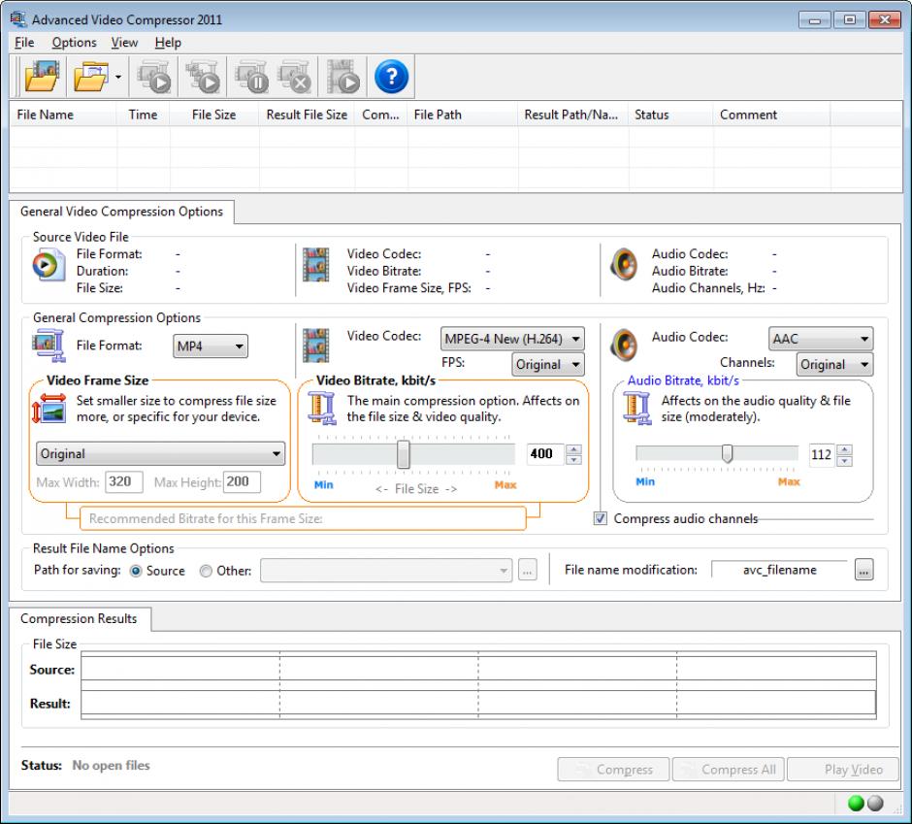Click the Cancel compression toolbar icon

(x=294, y=77)
